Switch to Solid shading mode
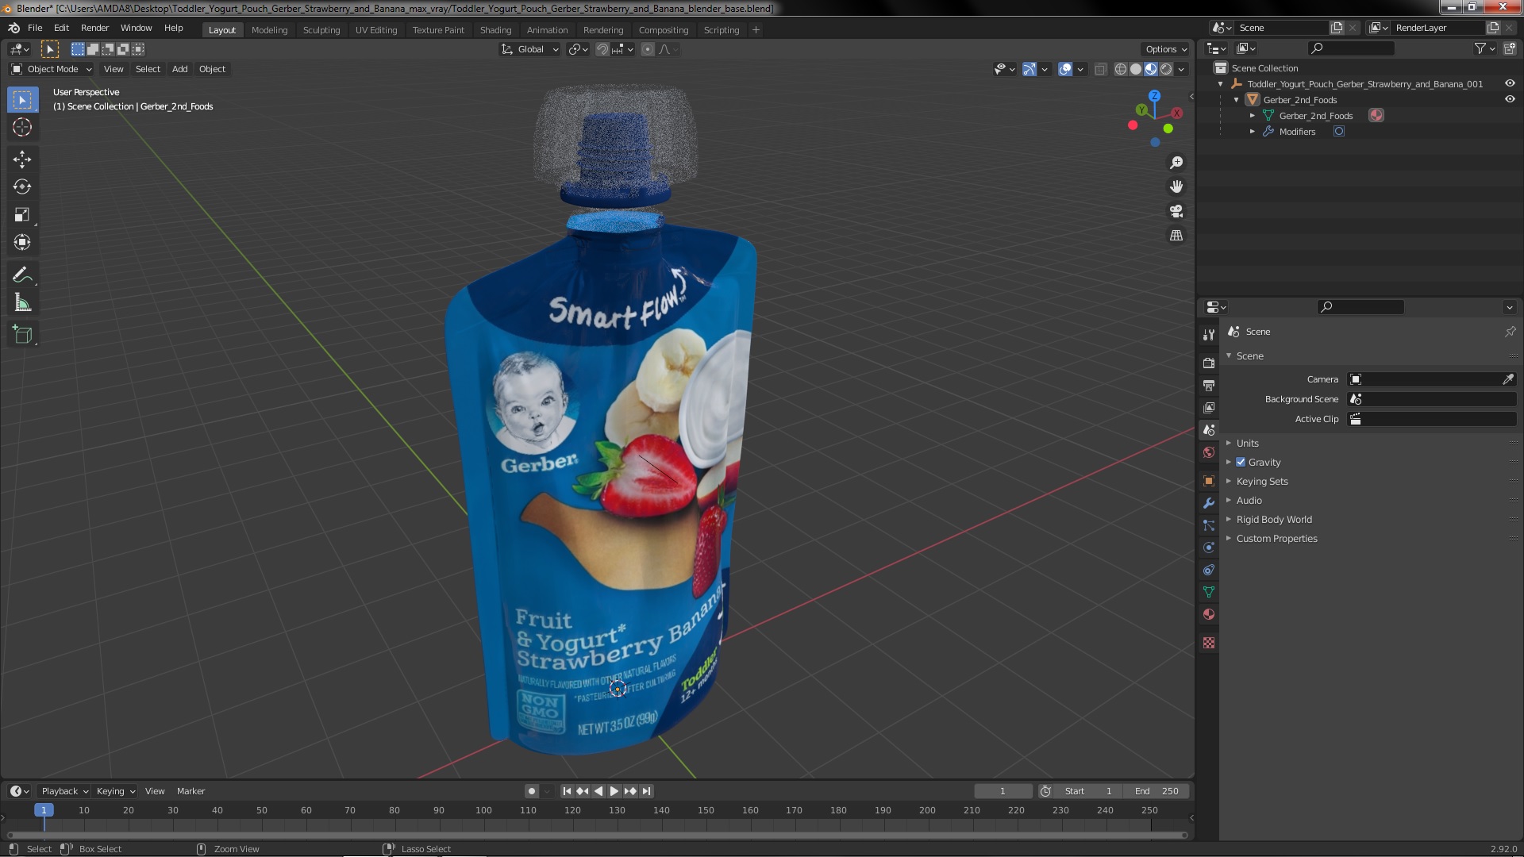The height and width of the screenshot is (857, 1524). [1136, 70]
